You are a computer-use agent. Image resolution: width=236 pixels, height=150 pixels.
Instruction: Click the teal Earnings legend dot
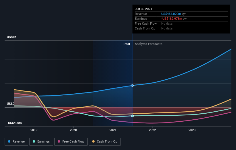tap(34, 141)
